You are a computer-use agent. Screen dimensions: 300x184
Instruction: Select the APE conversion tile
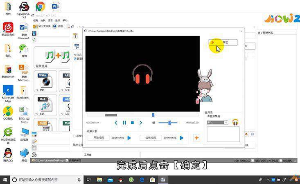[65, 81]
